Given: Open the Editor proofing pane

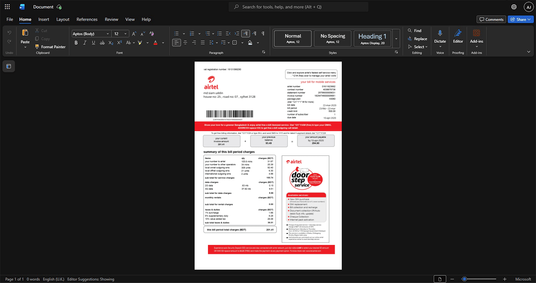Looking at the screenshot, I should (x=458, y=36).
